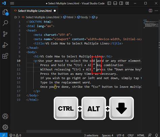
Task: Open the hamburger application menu
Action: (12, 3)
